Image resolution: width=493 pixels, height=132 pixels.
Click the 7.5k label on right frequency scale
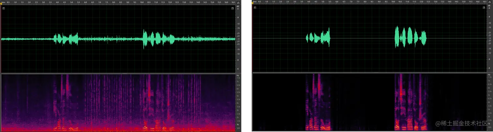click(x=490, y=77)
